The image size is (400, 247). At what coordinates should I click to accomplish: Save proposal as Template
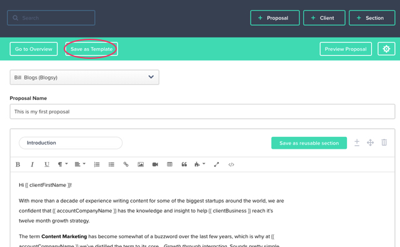click(91, 49)
